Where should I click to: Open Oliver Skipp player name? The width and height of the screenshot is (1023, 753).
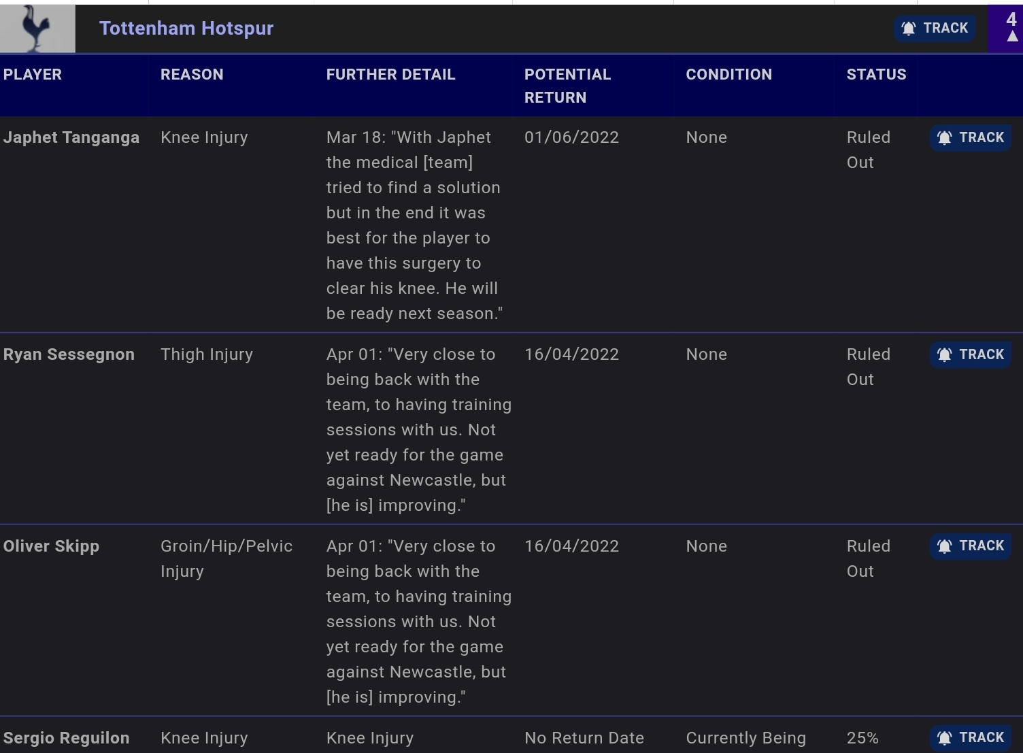coord(51,546)
